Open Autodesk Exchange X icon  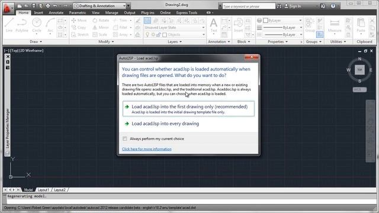(323, 6)
